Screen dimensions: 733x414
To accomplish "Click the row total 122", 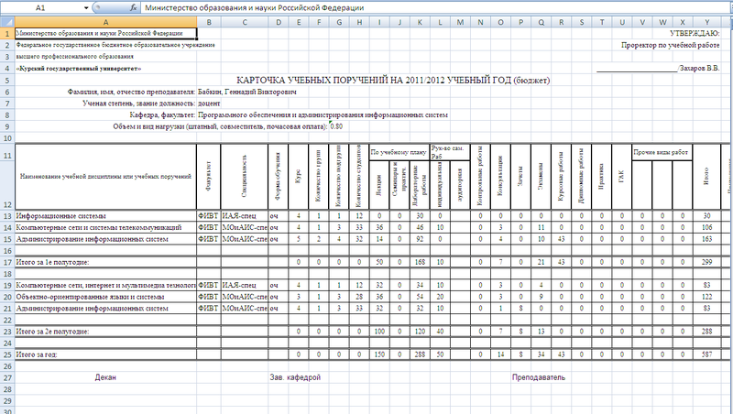I will pos(706,297).
